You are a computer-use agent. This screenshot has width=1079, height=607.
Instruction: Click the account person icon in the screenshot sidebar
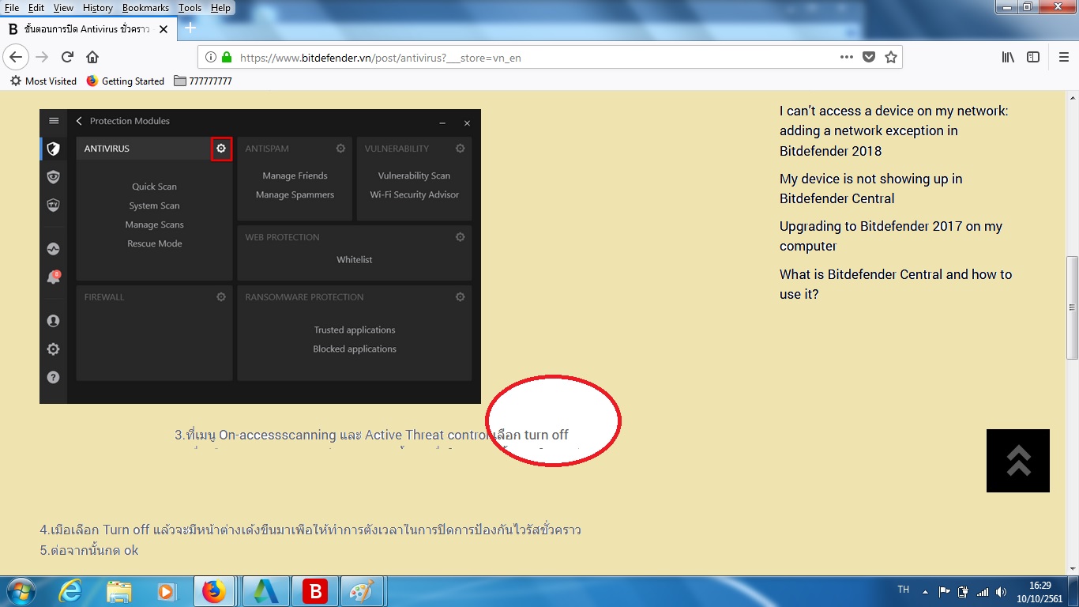tap(53, 321)
